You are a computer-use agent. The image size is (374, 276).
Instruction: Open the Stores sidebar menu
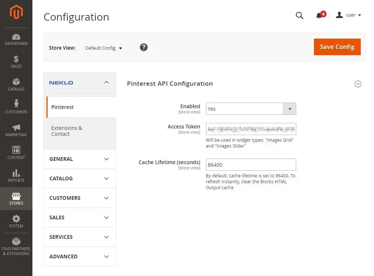(x=16, y=199)
